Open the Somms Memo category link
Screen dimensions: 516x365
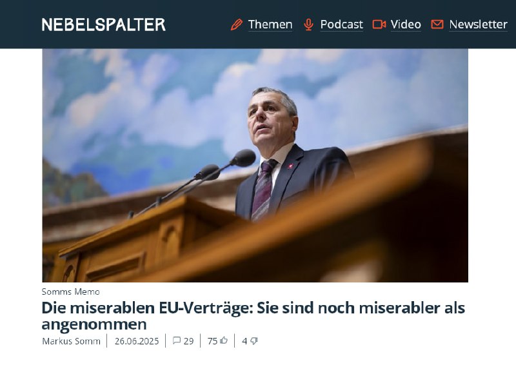70,291
